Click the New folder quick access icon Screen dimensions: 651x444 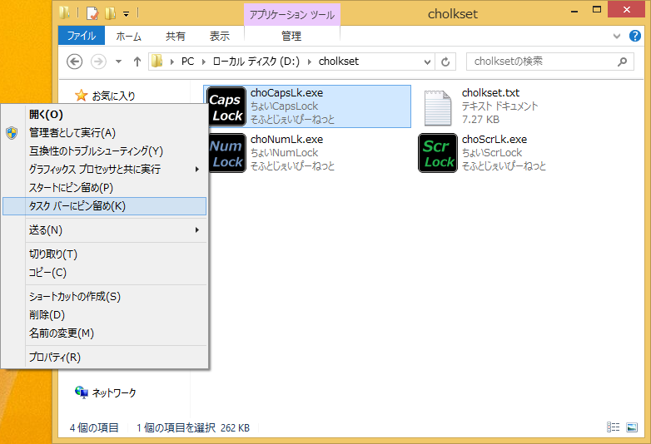click(111, 13)
